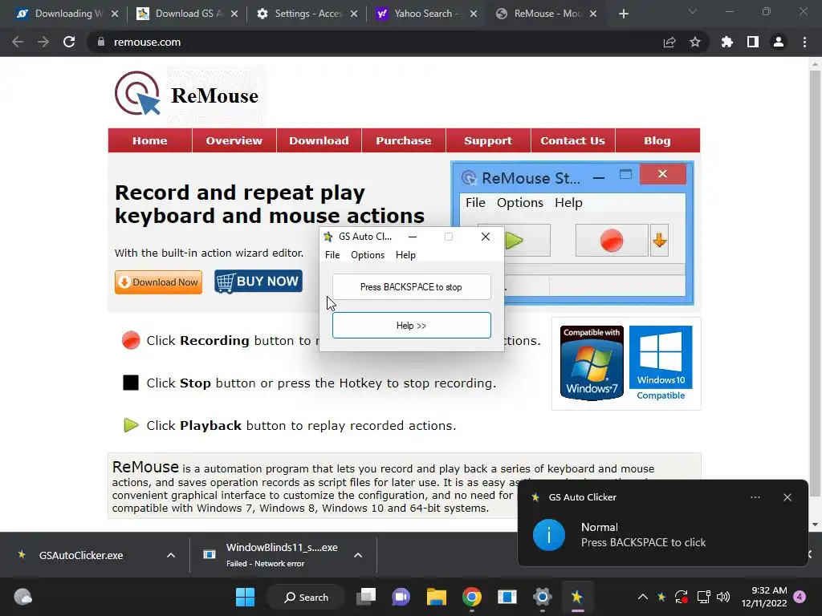
Task: Open File menu in GS Auto Clicker
Action: click(x=332, y=255)
